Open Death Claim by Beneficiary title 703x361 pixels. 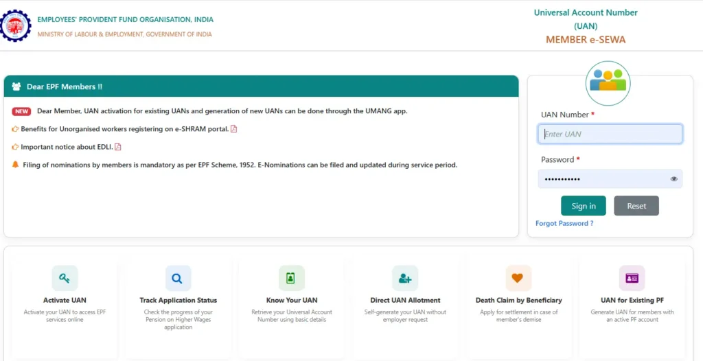tap(519, 300)
